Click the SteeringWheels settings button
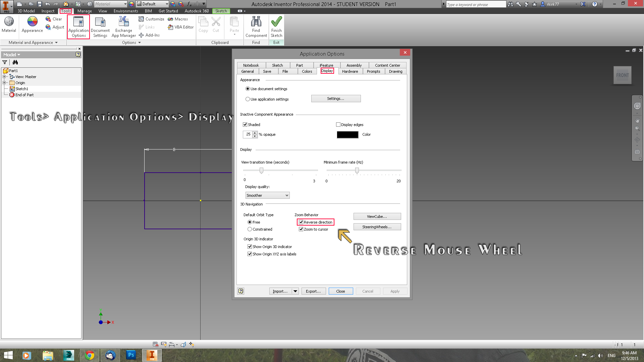644x362 pixels. click(376, 227)
